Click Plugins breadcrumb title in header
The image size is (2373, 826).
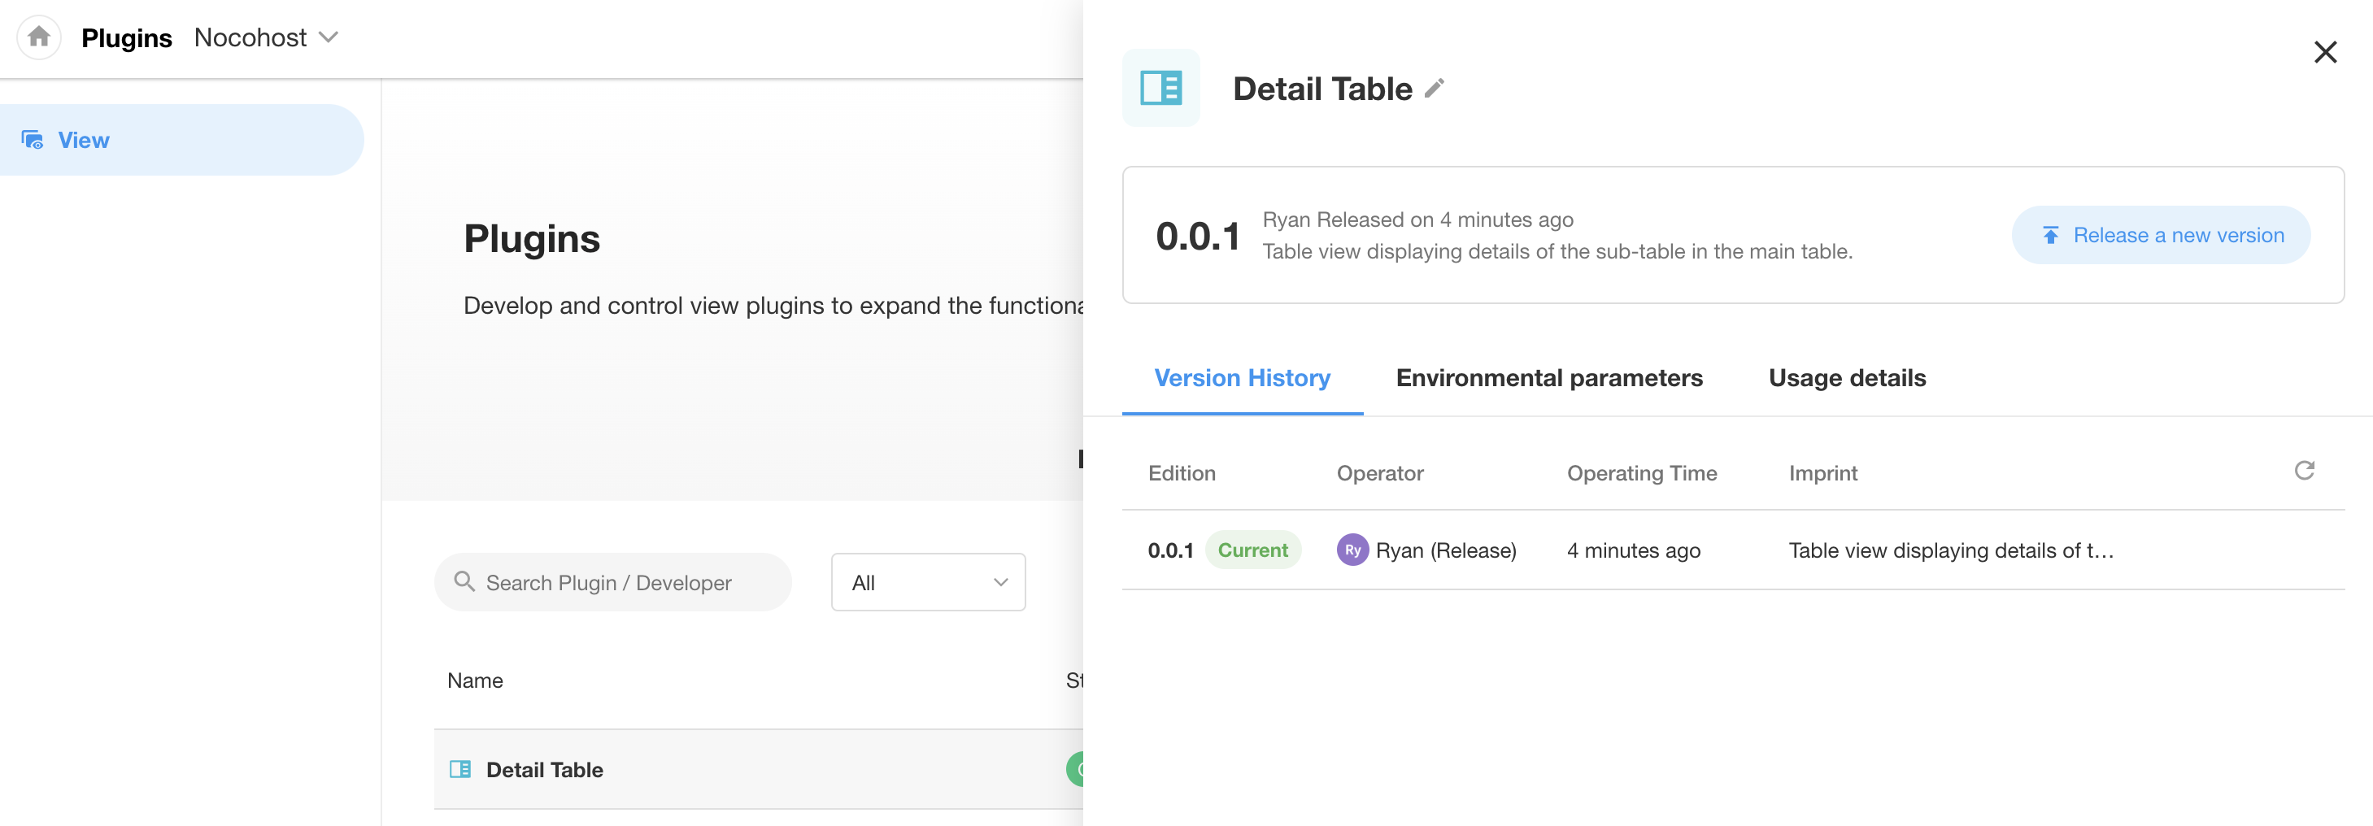click(126, 37)
